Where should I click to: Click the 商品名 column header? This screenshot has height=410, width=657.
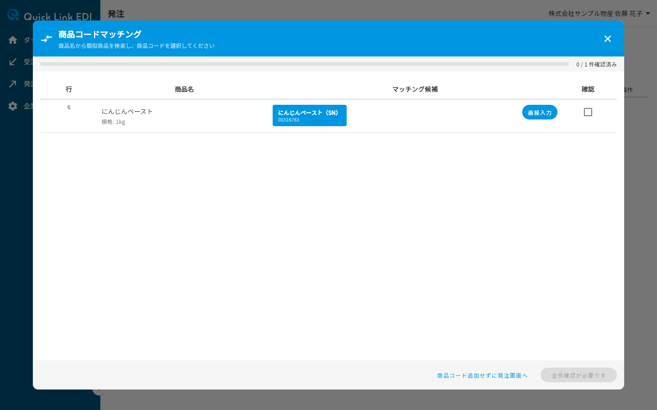coord(184,89)
